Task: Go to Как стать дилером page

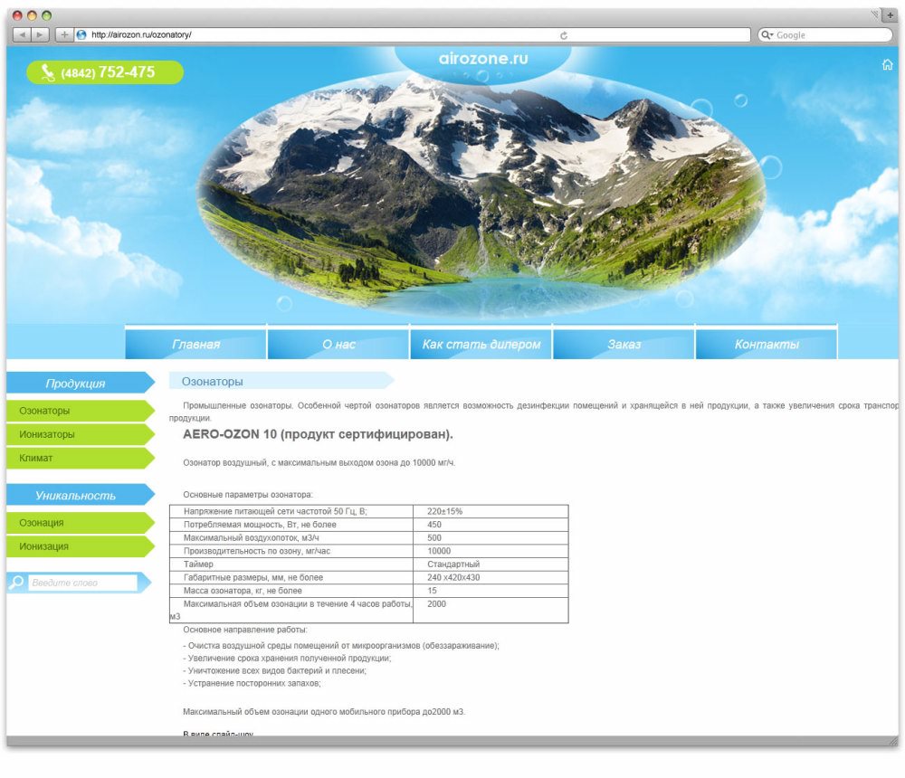Action: pyautogui.click(x=481, y=344)
